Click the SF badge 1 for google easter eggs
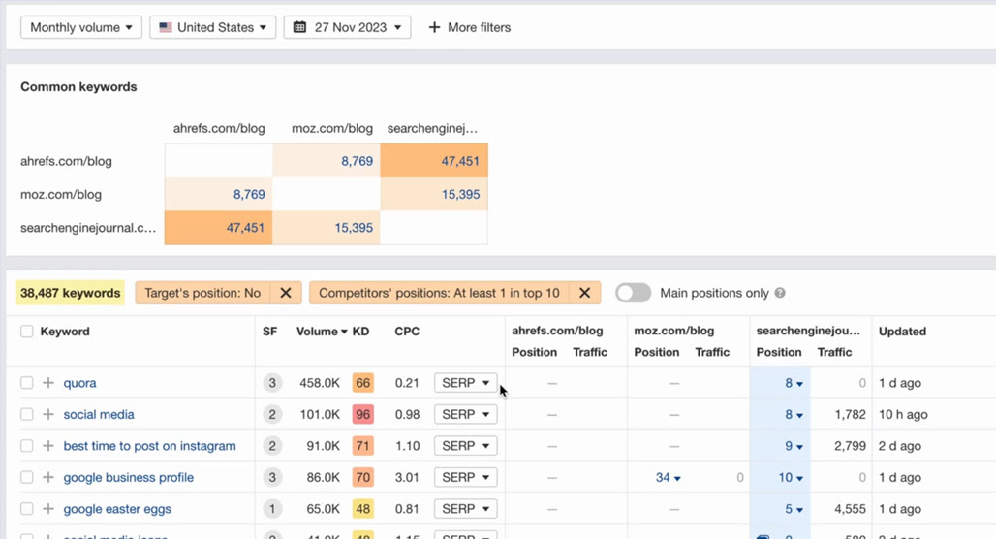This screenshot has height=539, width=996. point(272,509)
